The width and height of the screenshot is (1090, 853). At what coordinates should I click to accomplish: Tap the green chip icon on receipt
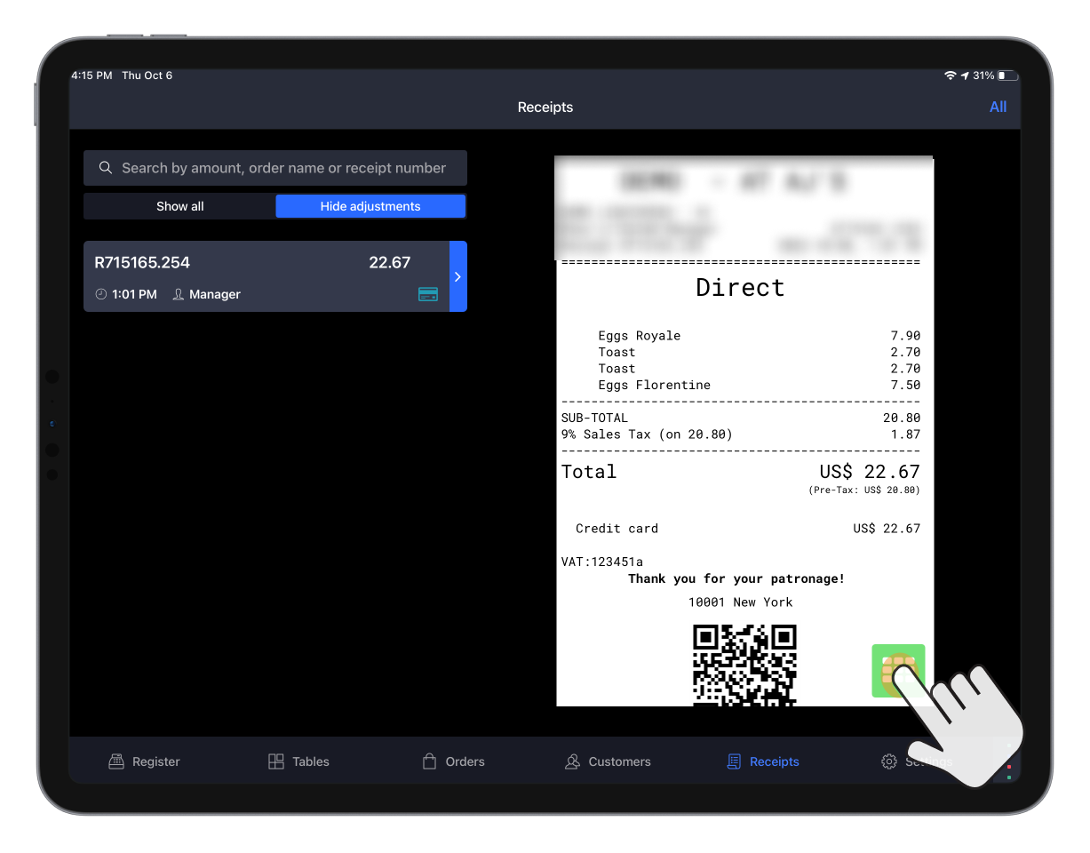click(x=897, y=670)
